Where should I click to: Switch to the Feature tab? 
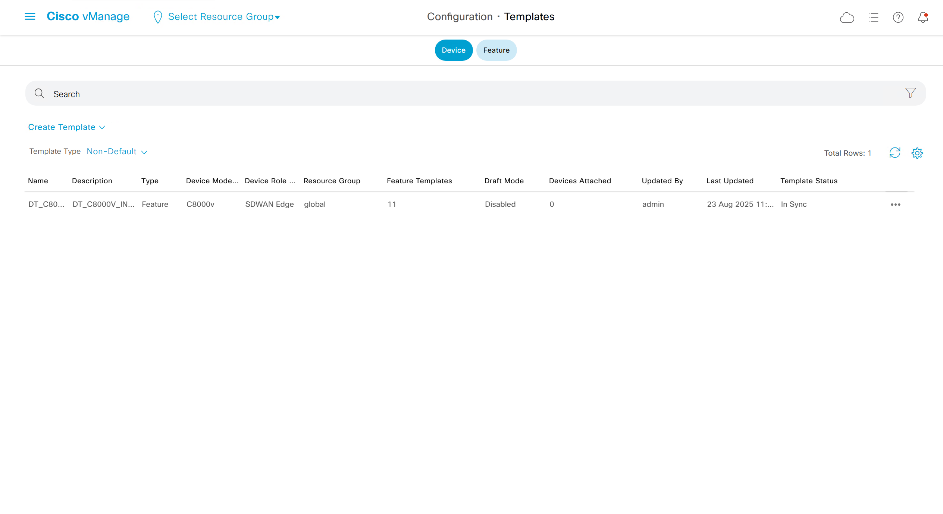click(x=496, y=50)
